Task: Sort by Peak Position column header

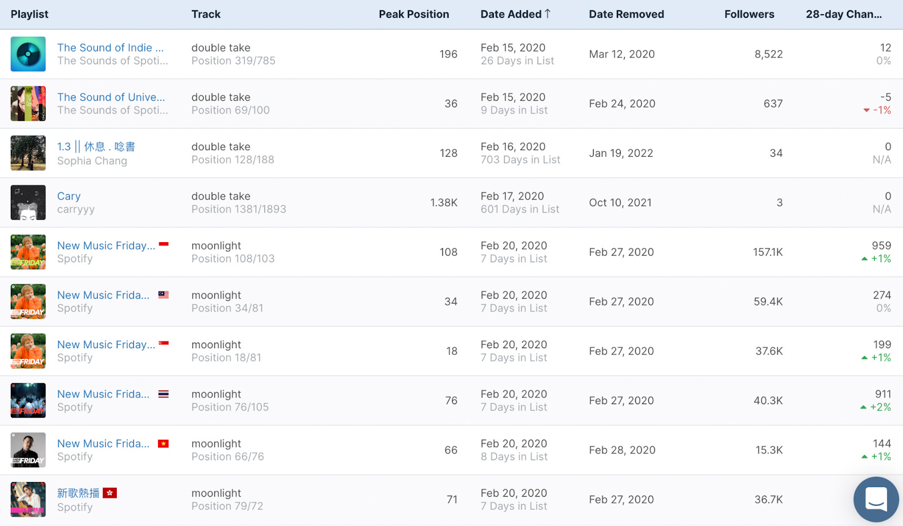Action: pyautogui.click(x=414, y=14)
